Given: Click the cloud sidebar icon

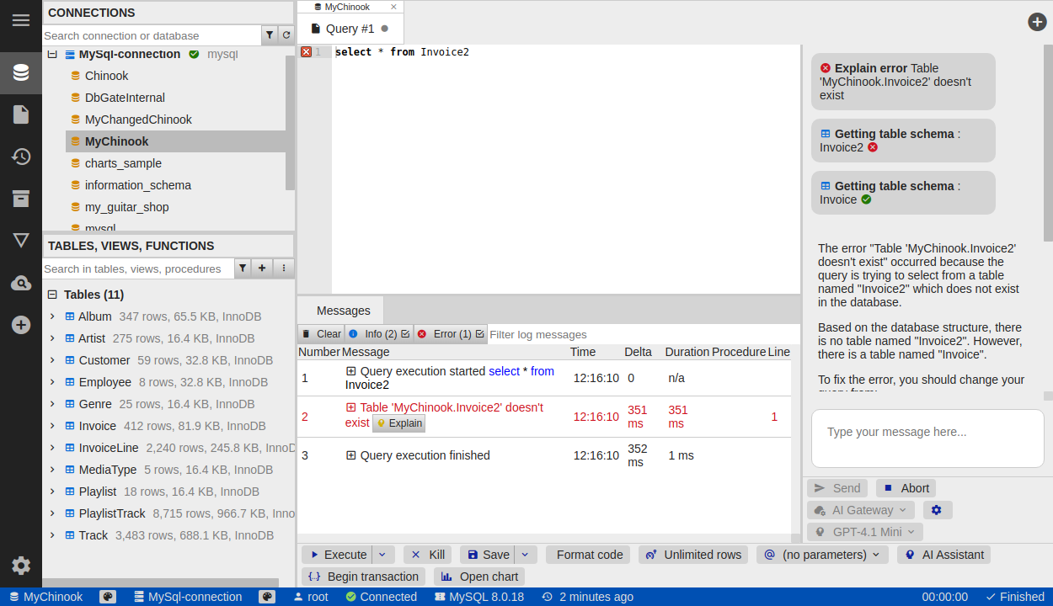Looking at the screenshot, I should pyautogui.click(x=21, y=283).
